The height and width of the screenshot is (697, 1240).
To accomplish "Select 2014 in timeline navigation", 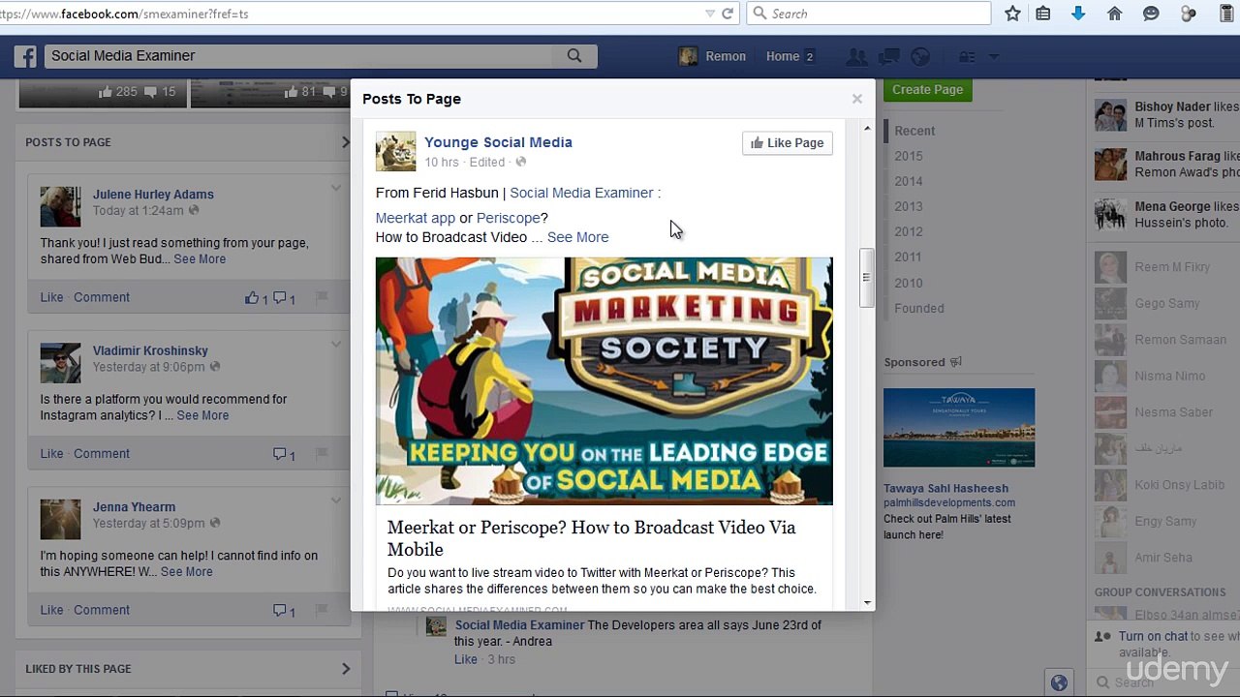I will [909, 181].
